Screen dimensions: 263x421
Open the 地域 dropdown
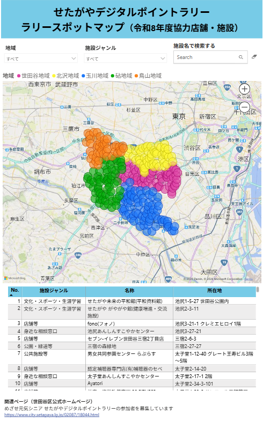click(x=41, y=58)
